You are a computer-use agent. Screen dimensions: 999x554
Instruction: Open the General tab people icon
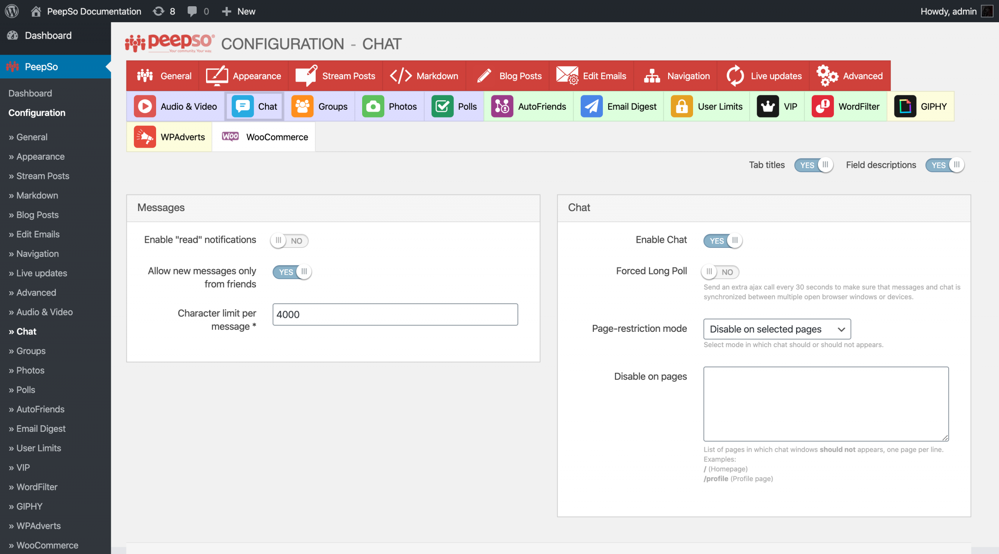click(145, 76)
